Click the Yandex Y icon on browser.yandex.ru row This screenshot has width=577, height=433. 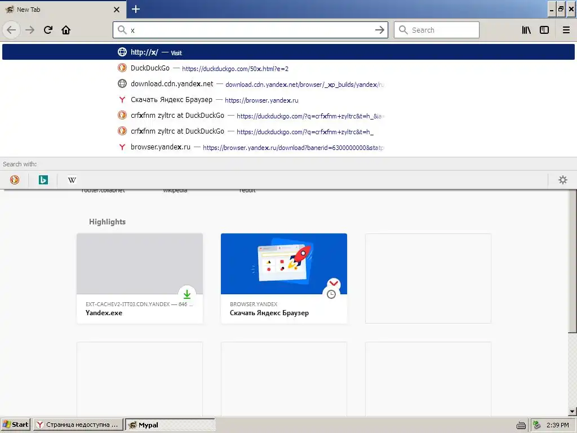122,147
